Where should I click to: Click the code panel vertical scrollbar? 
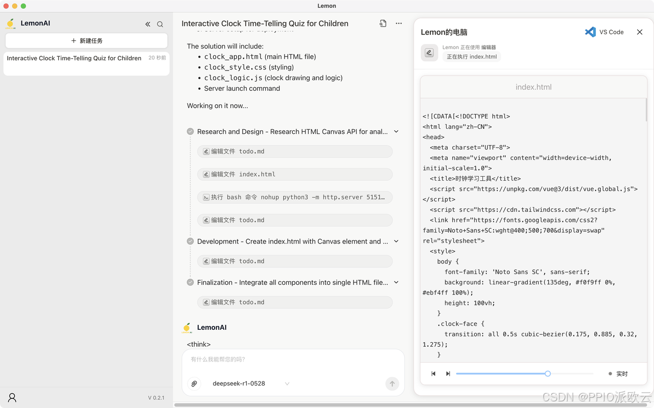[x=646, y=110]
